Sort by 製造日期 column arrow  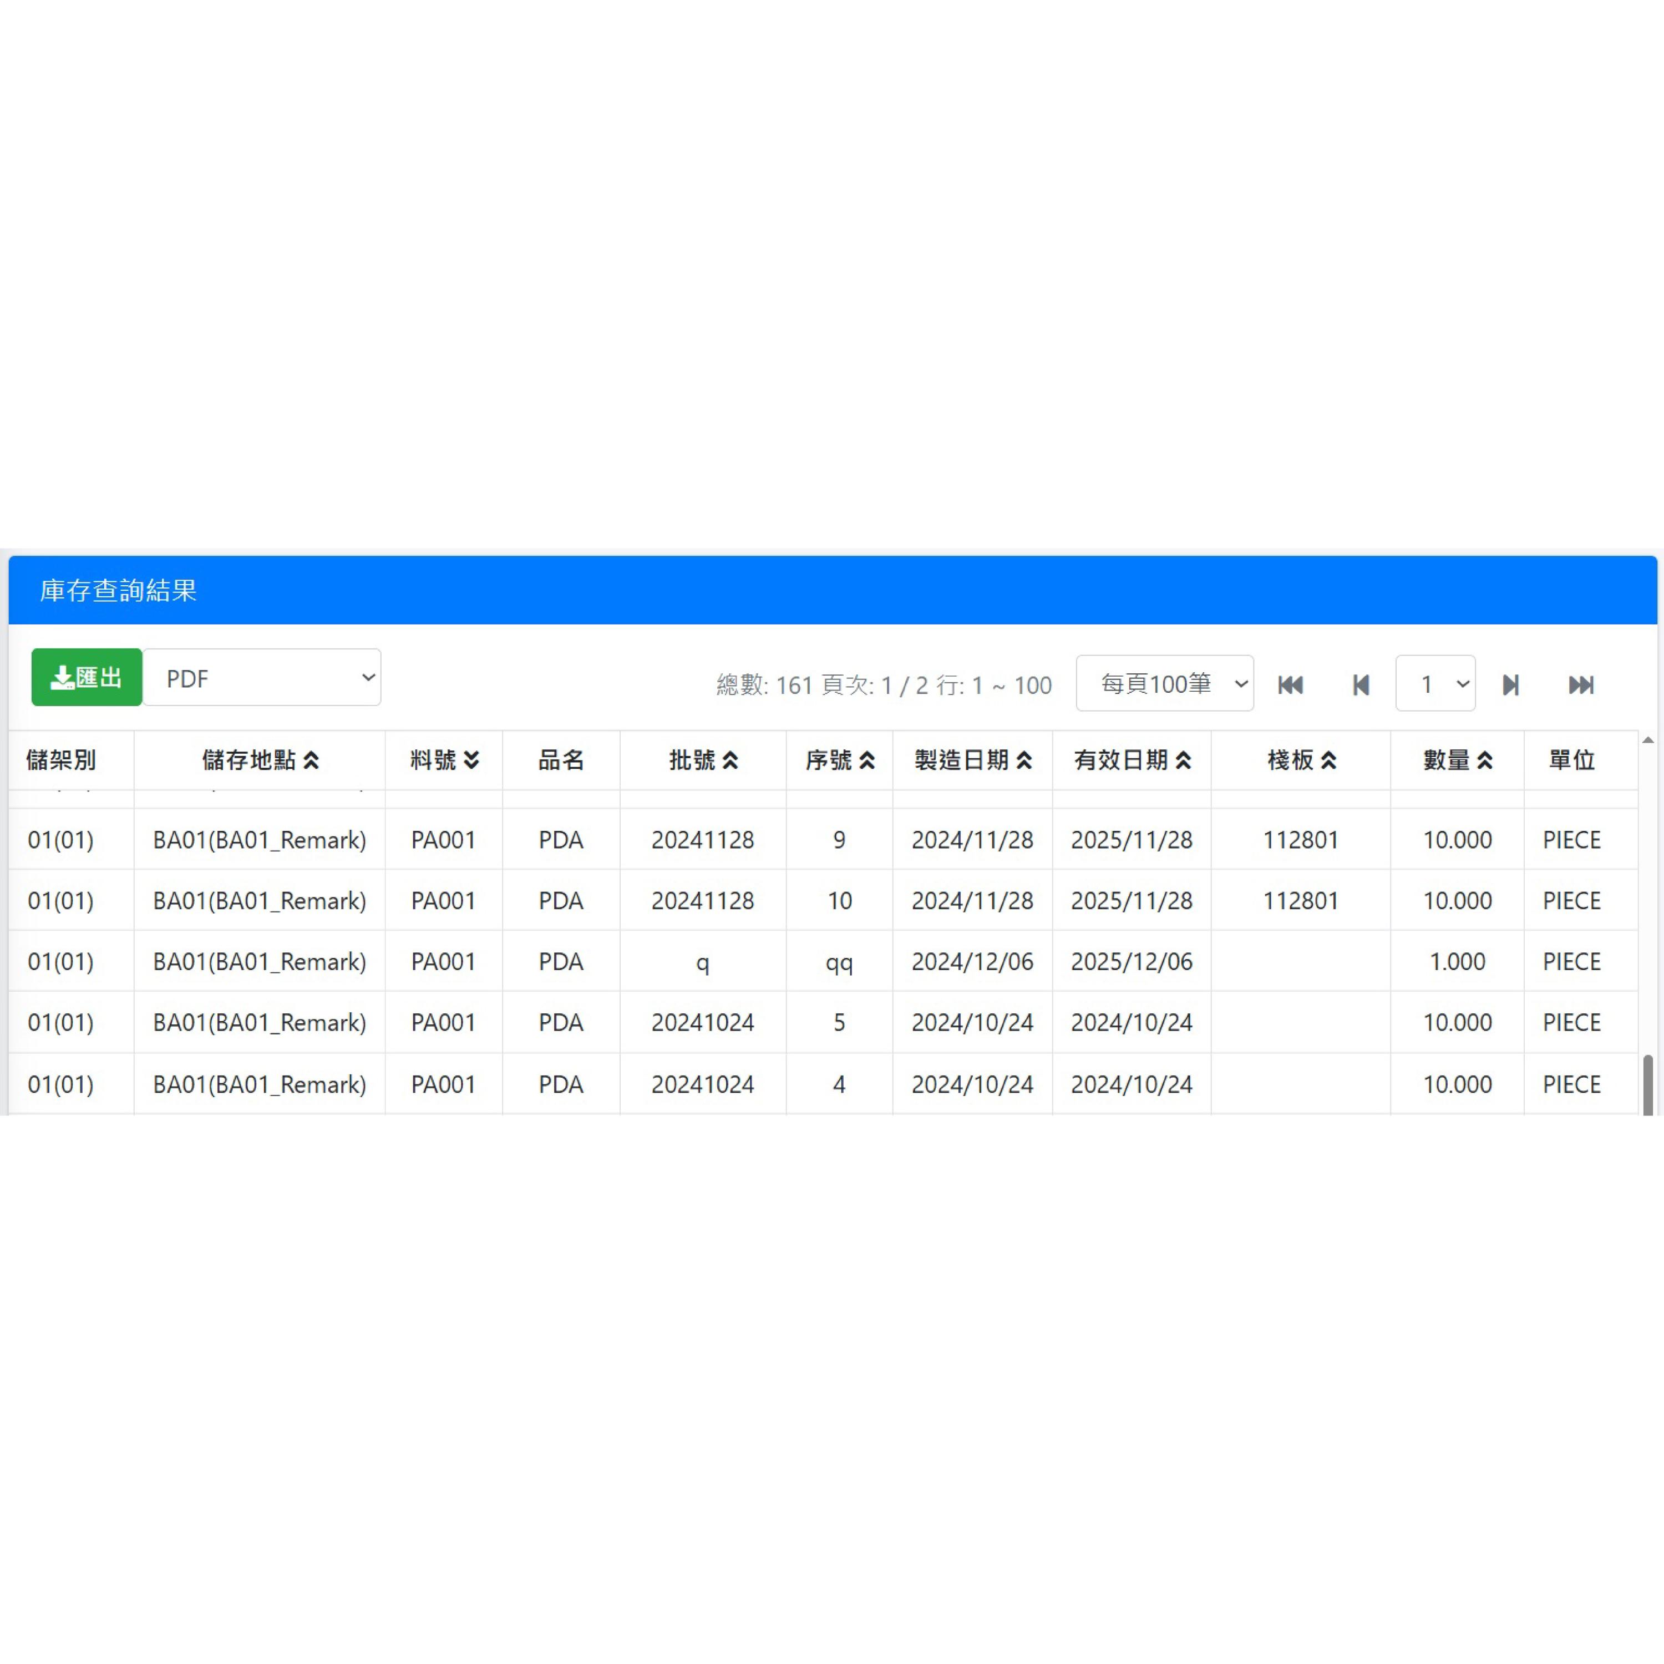[x=1024, y=760]
